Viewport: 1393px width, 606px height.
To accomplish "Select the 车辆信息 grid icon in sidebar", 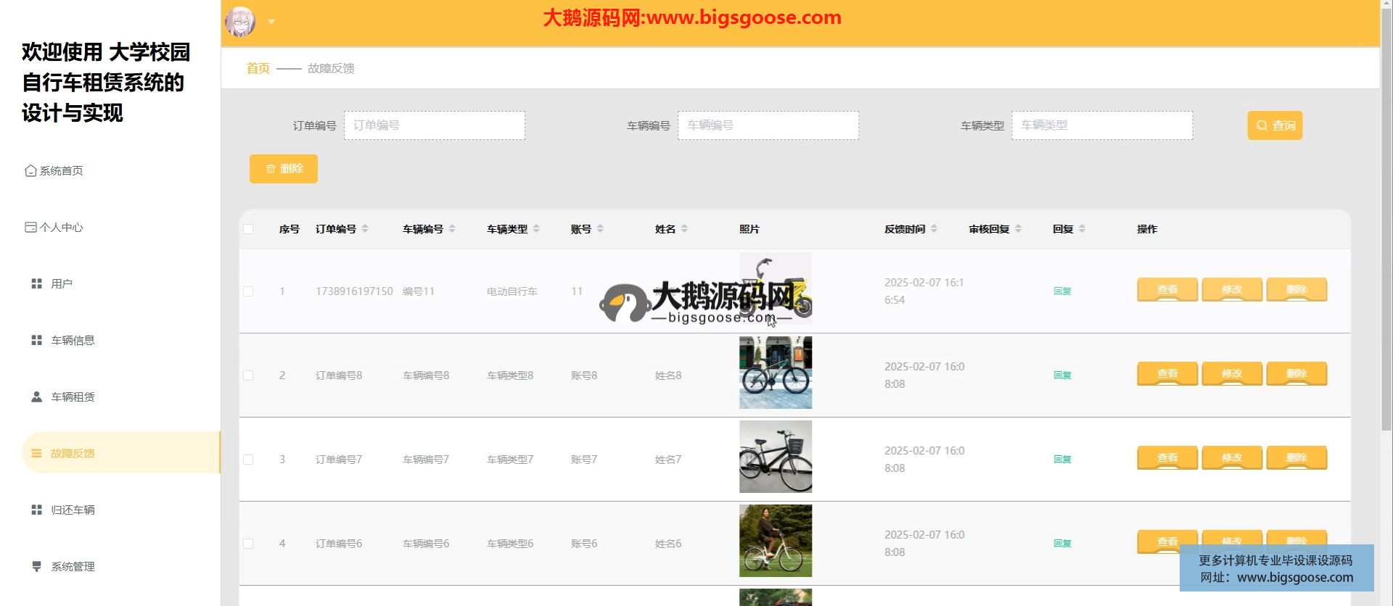I will [36, 340].
